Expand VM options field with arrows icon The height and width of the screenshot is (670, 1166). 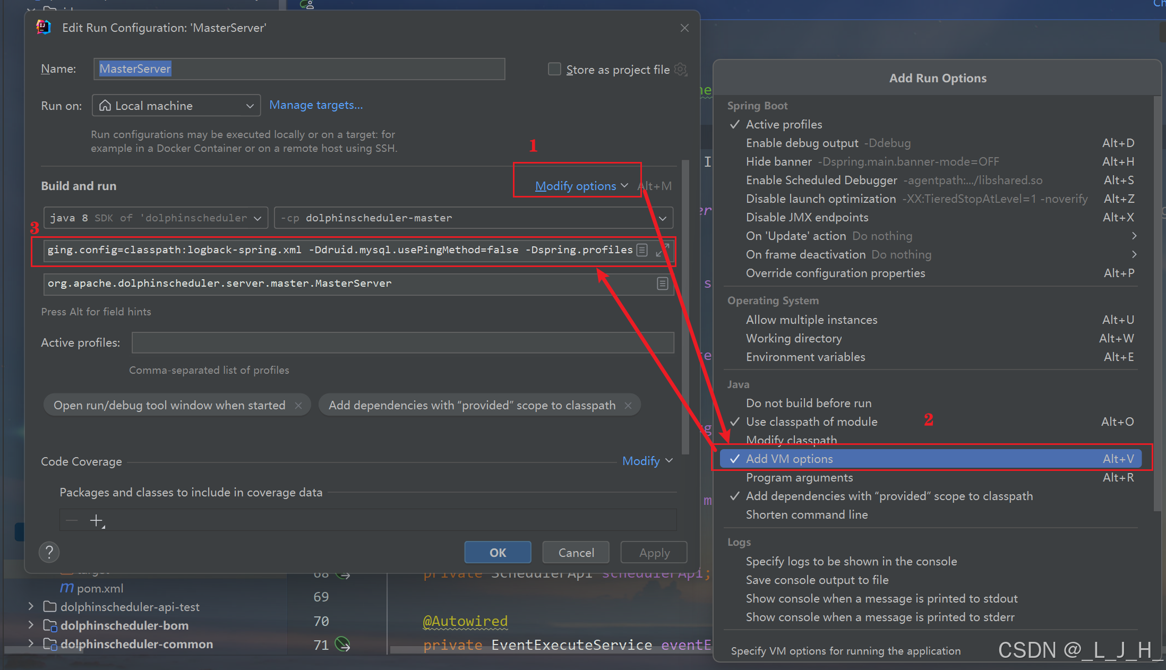(662, 250)
